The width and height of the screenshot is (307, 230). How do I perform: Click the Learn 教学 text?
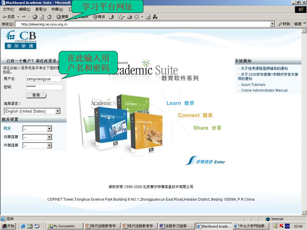click(x=180, y=103)
